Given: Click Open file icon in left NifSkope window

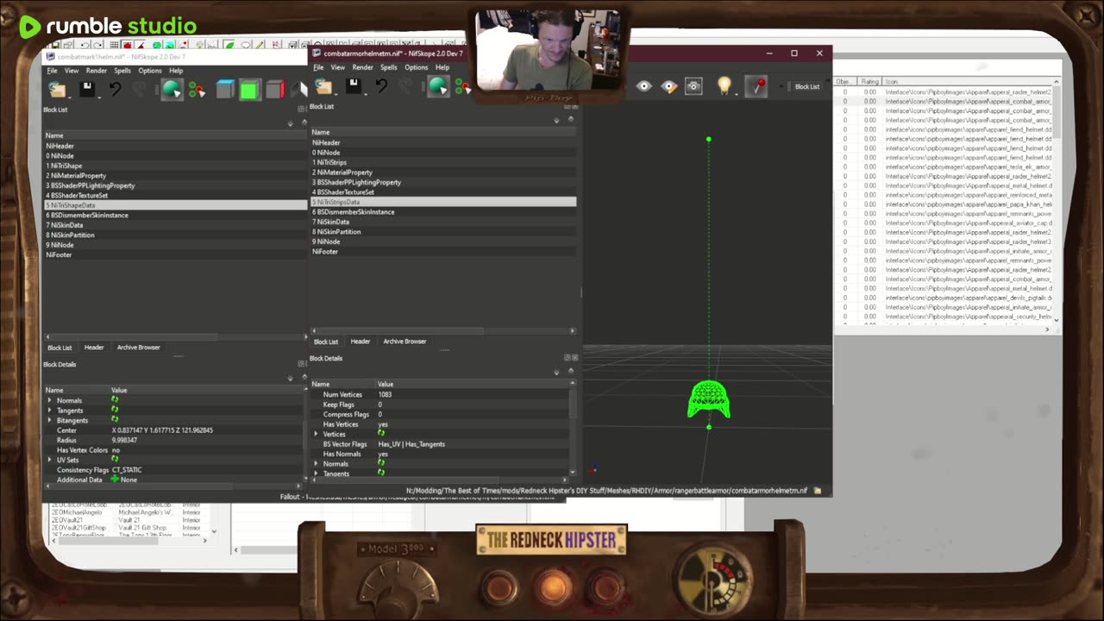Looking at the screenshot, I should coord(58,89).
